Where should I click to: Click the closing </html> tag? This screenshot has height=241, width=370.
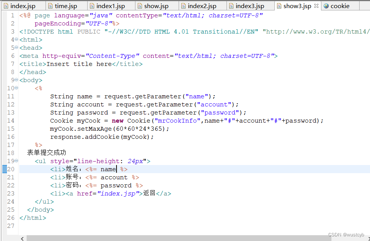pyautogui.click(x=33, y=218)
